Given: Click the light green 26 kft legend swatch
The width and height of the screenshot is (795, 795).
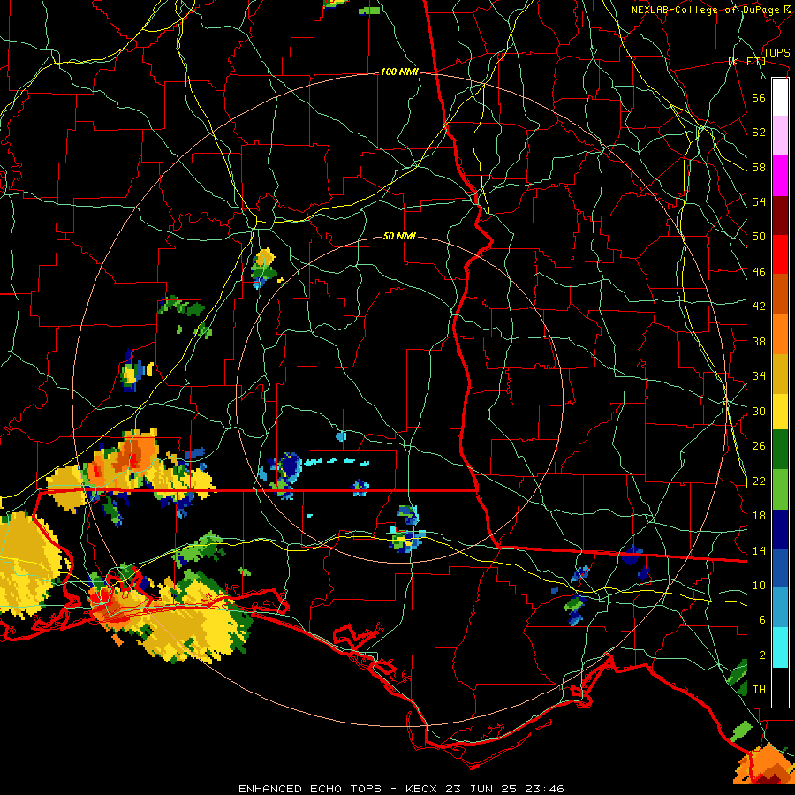Looking at the screenshot, I should (x=780, y=489).
